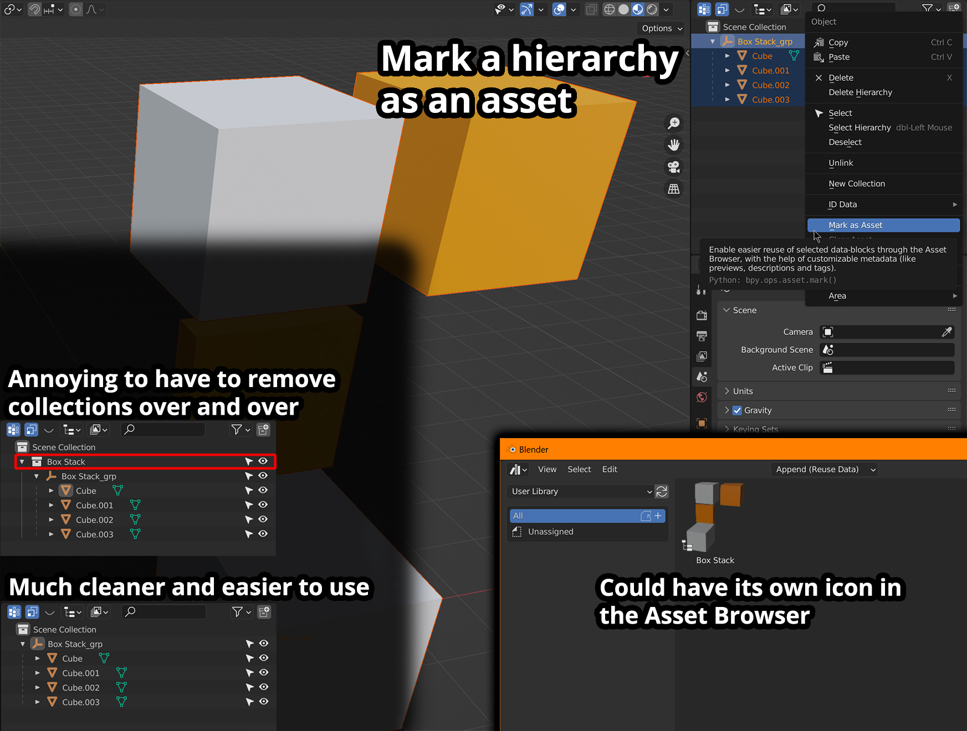The image size is (967, 731).
Task: Open the Append (Reuse Data) dropdown
Action: (825, 470)
